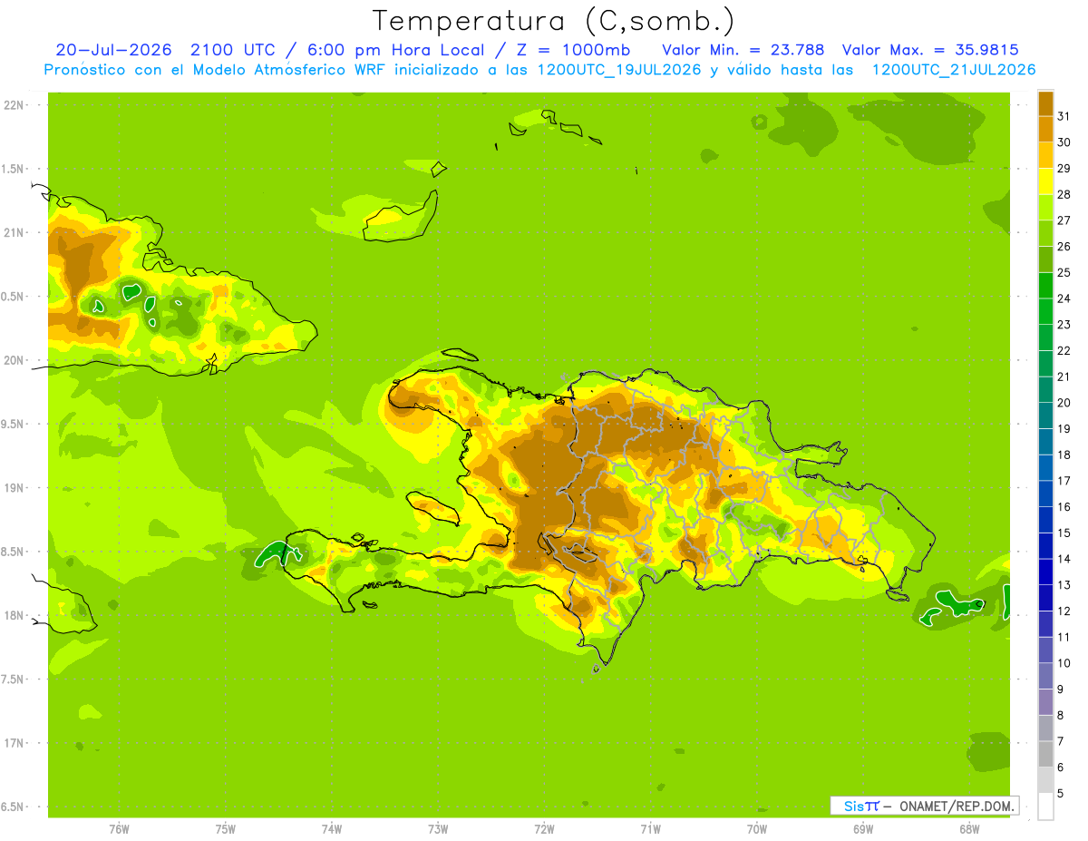Pick the legend swatch between 30 and 31

click(x=1045, y=129)
